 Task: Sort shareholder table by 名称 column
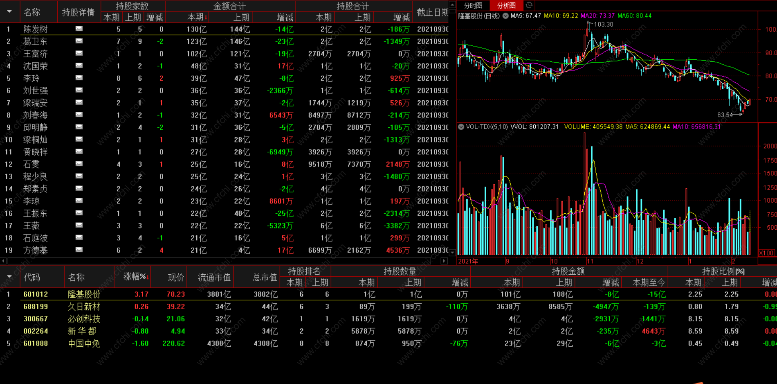[x=32, y=12]
